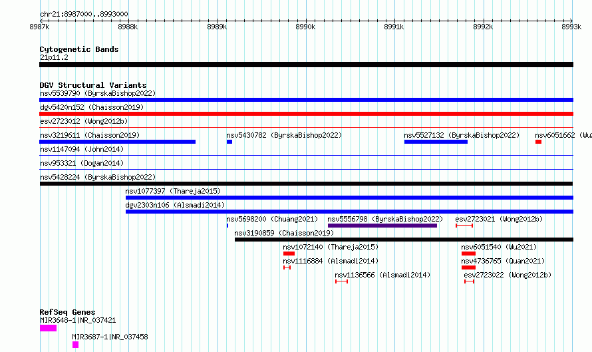Select the small blue nsv5430782 bar
Viewport: 592px width, 352px height.
coord(229,142)
